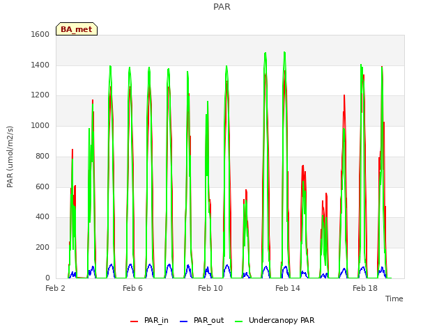The image size is (446, 334).
Task: Click the 800 y-axis label
Action: tap(43, 156)
